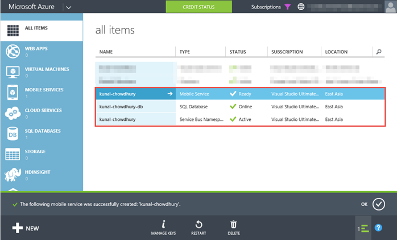The height and width of the screenshot is (240, 397).
Task: Select the kunal-chowdhury-db row name
Action: point(121,107)
